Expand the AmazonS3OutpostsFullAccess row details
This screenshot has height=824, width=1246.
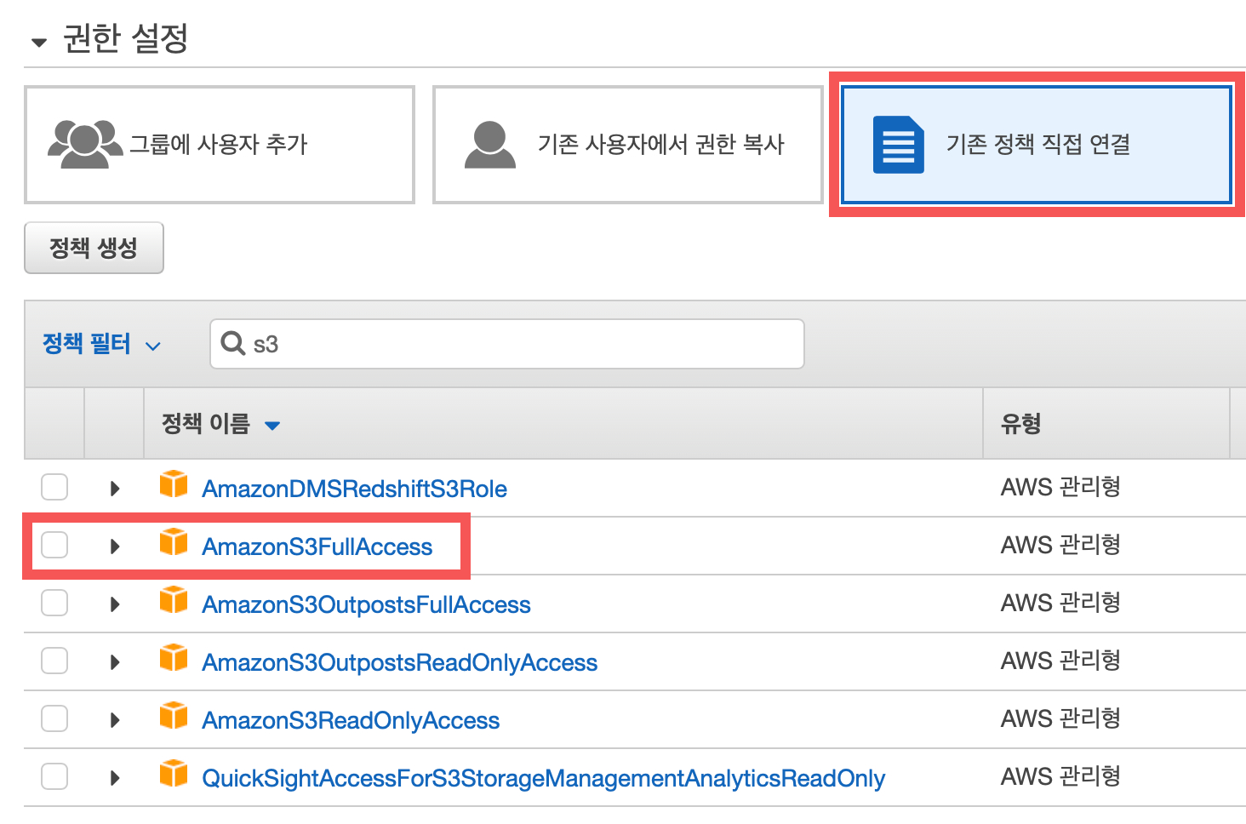point(115,604)
